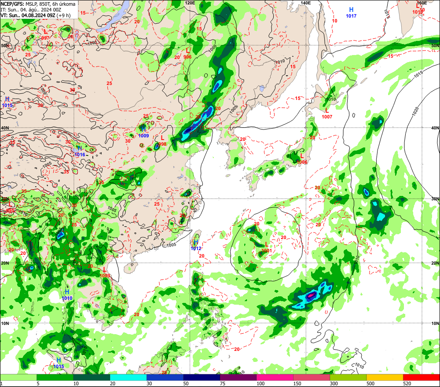Image resolution: width=440 pixels, height=387 pixels.
Task: Click the legend scale value 50
Action: pyautogui.click(x=186, y=383)
